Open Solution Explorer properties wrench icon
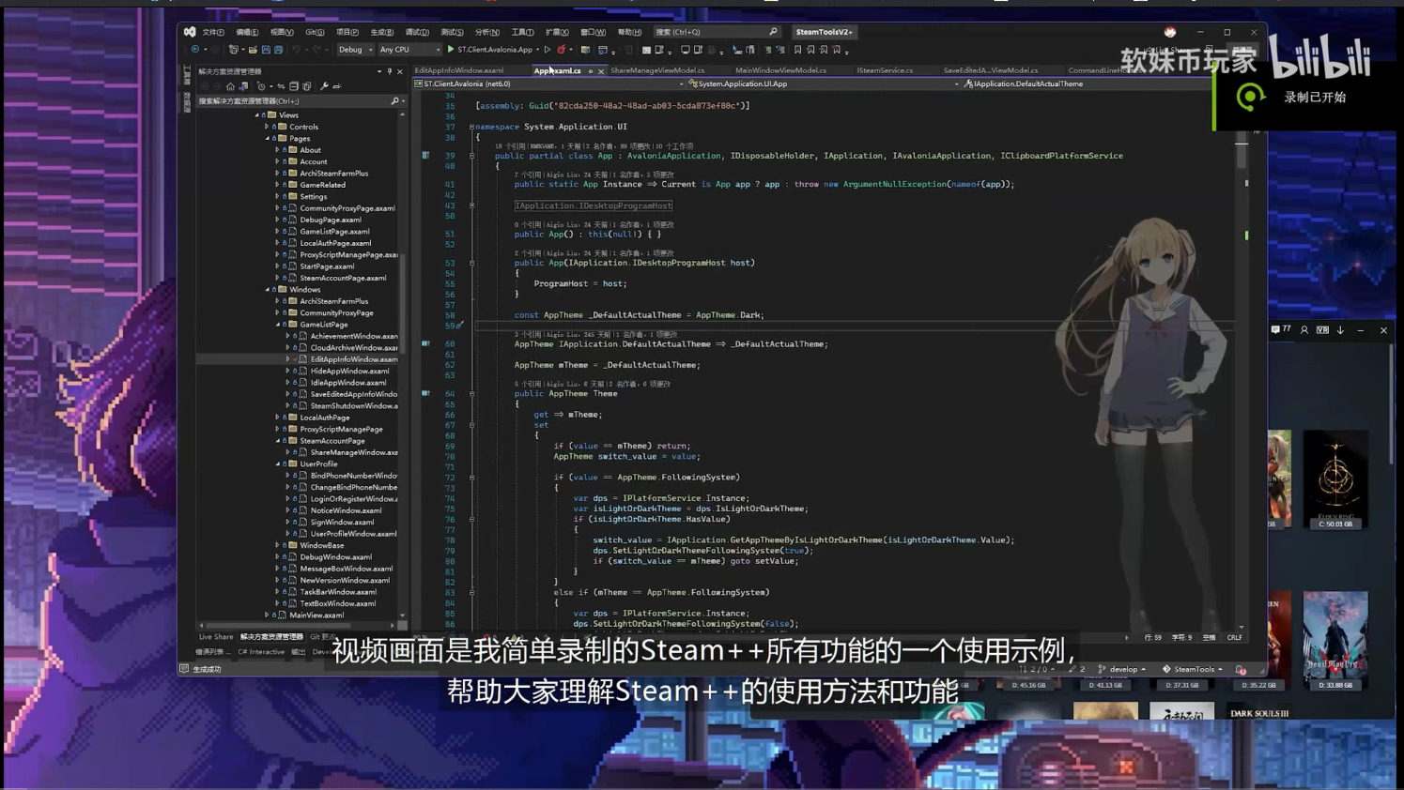This screenshot has height=790, width=1404. (x=324, y=85)
